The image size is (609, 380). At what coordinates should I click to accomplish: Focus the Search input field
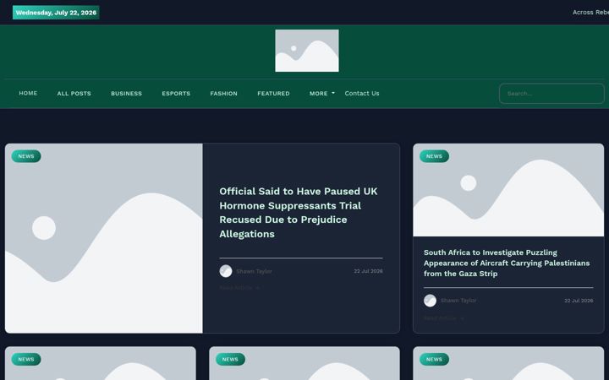tap(551, 94)
